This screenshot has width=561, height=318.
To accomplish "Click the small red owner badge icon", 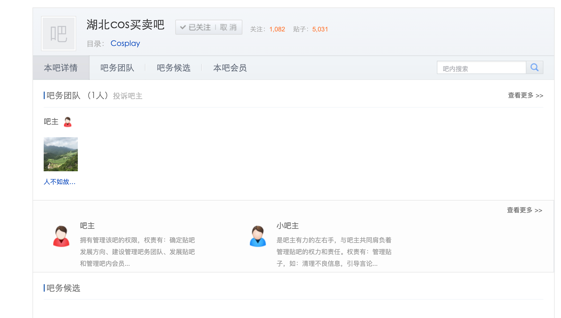I will pyautogui.click(x=68, y=122).
